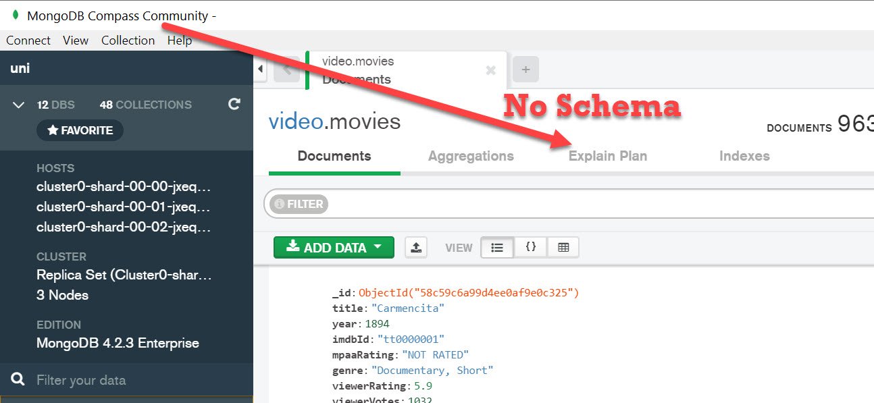Mark connection as FAVORITE

pyautogui.click(x=80, y=130)
